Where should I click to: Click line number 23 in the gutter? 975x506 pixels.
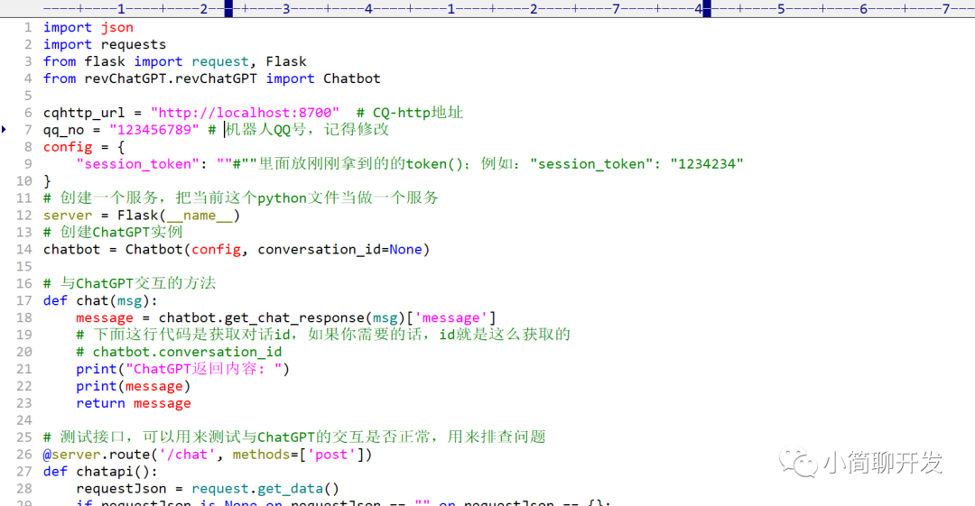[x=24, y=403]
